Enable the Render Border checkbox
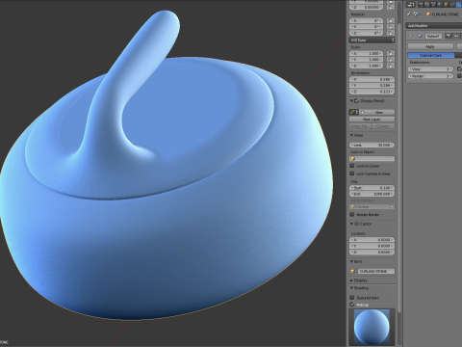The width and height of the screenshot is (462, 347). [352, 214]
